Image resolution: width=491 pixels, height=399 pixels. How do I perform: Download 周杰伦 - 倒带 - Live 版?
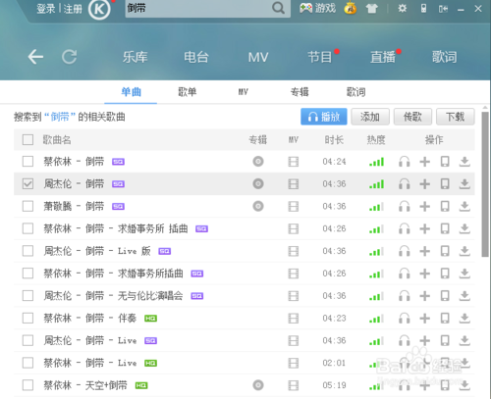[464, 251]
